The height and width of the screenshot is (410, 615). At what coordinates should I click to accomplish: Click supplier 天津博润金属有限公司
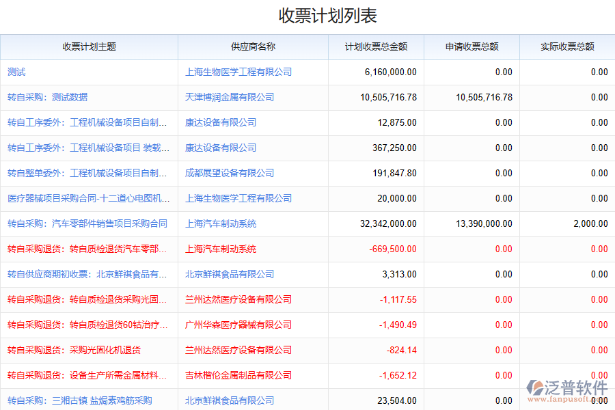230,97
